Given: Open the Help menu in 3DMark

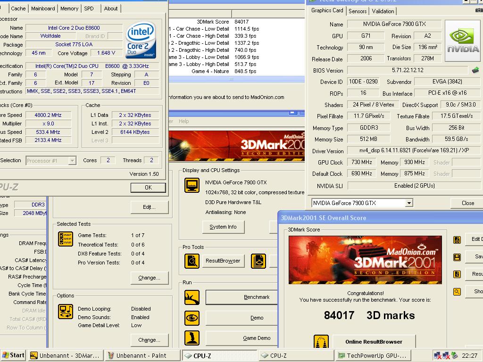Looking at the screenshot, I should tap(184, 121).
